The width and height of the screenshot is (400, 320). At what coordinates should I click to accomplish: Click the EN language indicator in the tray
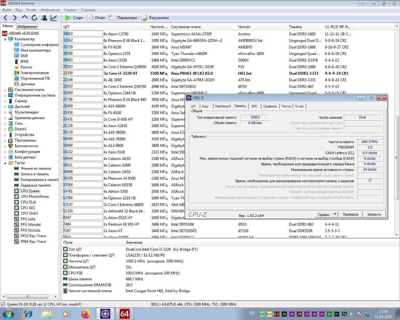(252, 313)
